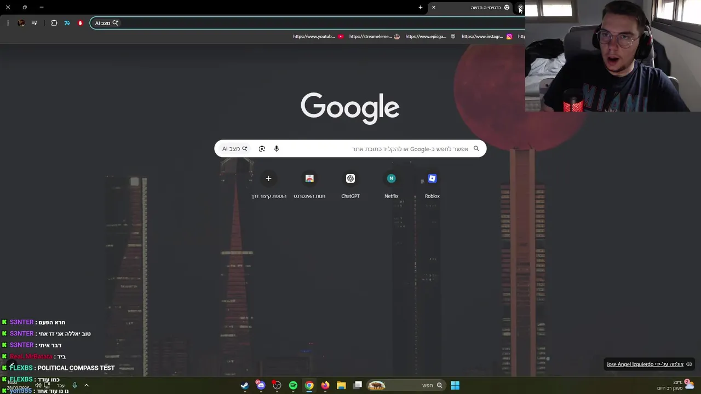Viewport: 701px width, 394px height.
Task: Start voice search with microphone icon
Action: (277, 149)
